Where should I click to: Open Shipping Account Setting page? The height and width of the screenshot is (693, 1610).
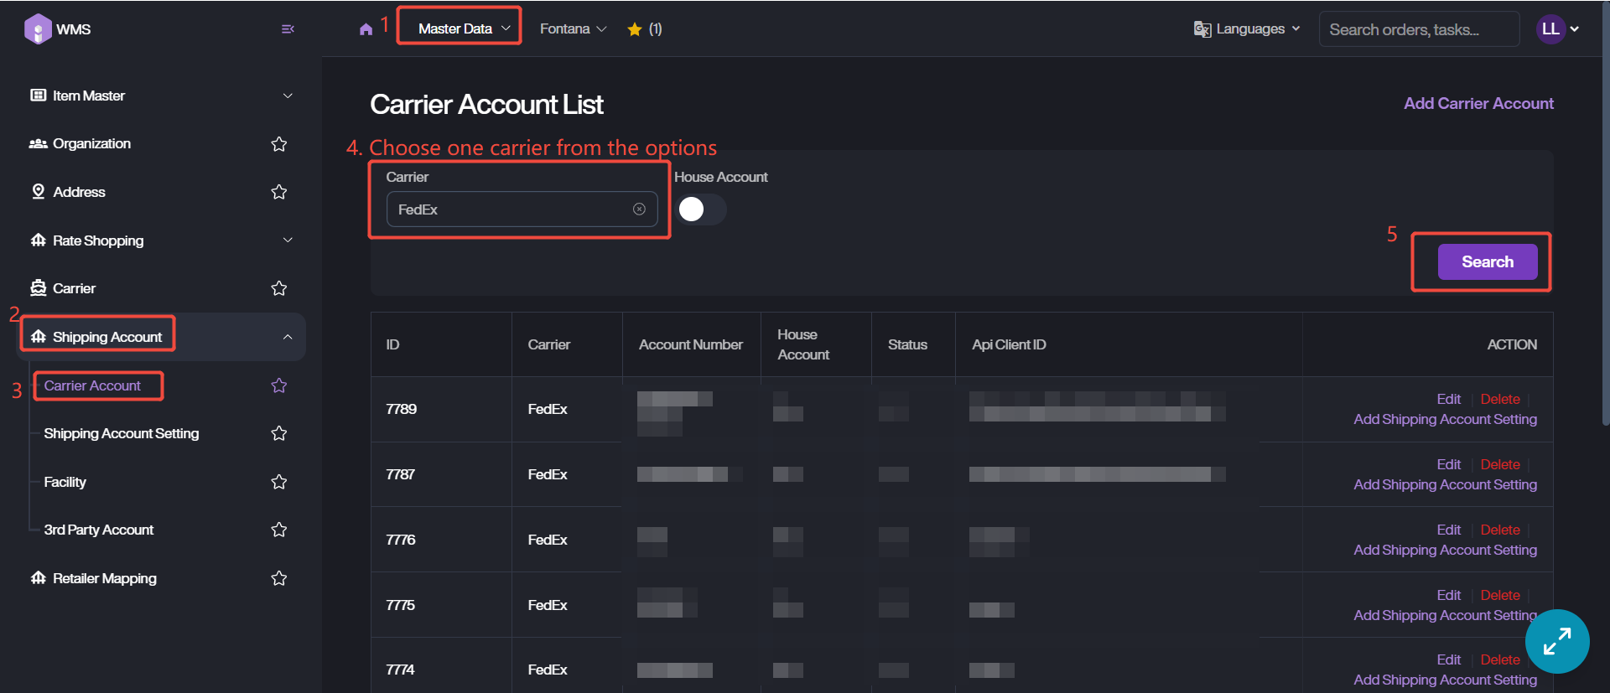(x=122, y=433)
